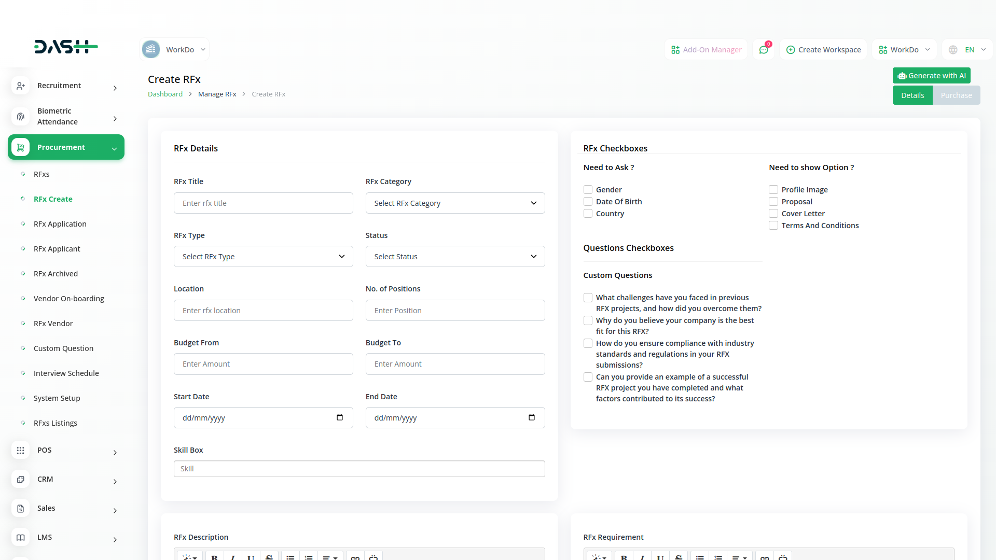Tick Terms And Conditions checkbox

tap(773, 226)
